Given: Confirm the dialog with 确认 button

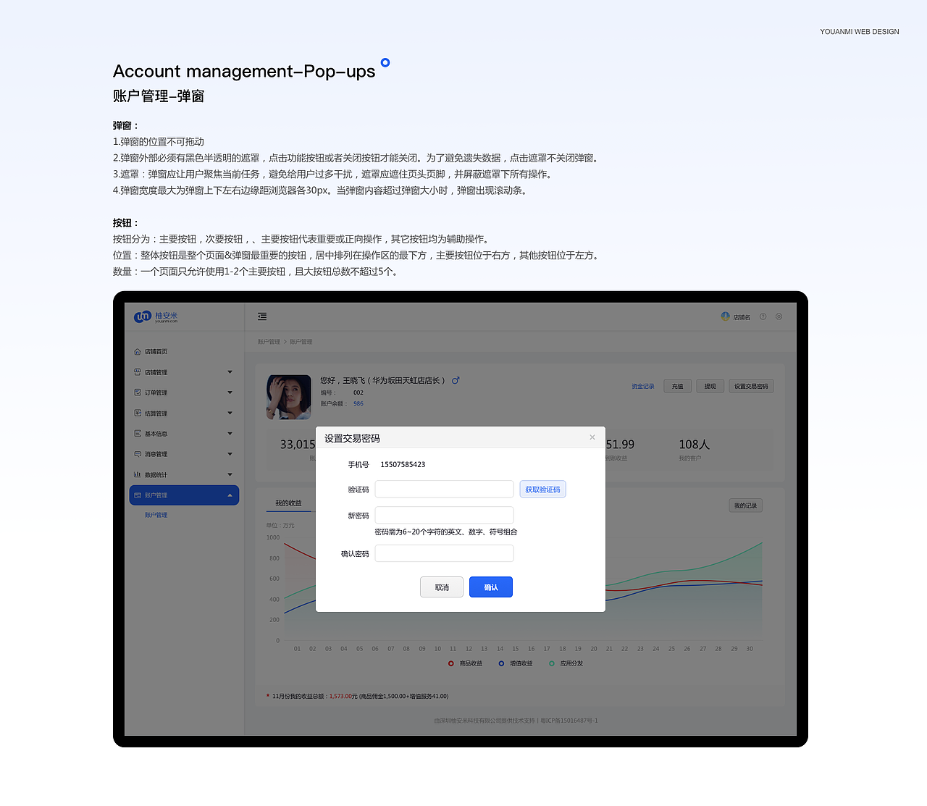Looking at the screenshot, I should tap(491, 587).
